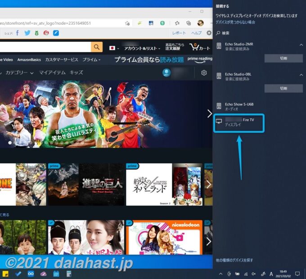The height and width of the screenshot is (279, 306).
Task: Open To Do checkmark app on taskbar
Action: tap(18, 274)
